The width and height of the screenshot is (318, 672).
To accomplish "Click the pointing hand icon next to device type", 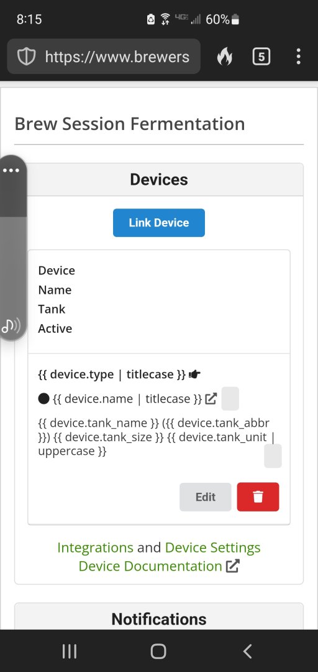I will [194, 375].
